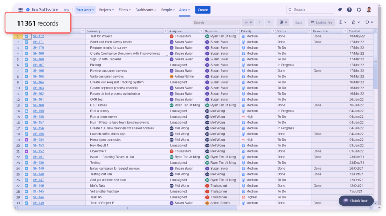This screenshot has width=386, height=216.
Task: Click Ryan Tan Jit Ming assignee avatar on SH-160
Action: [172, 105]
